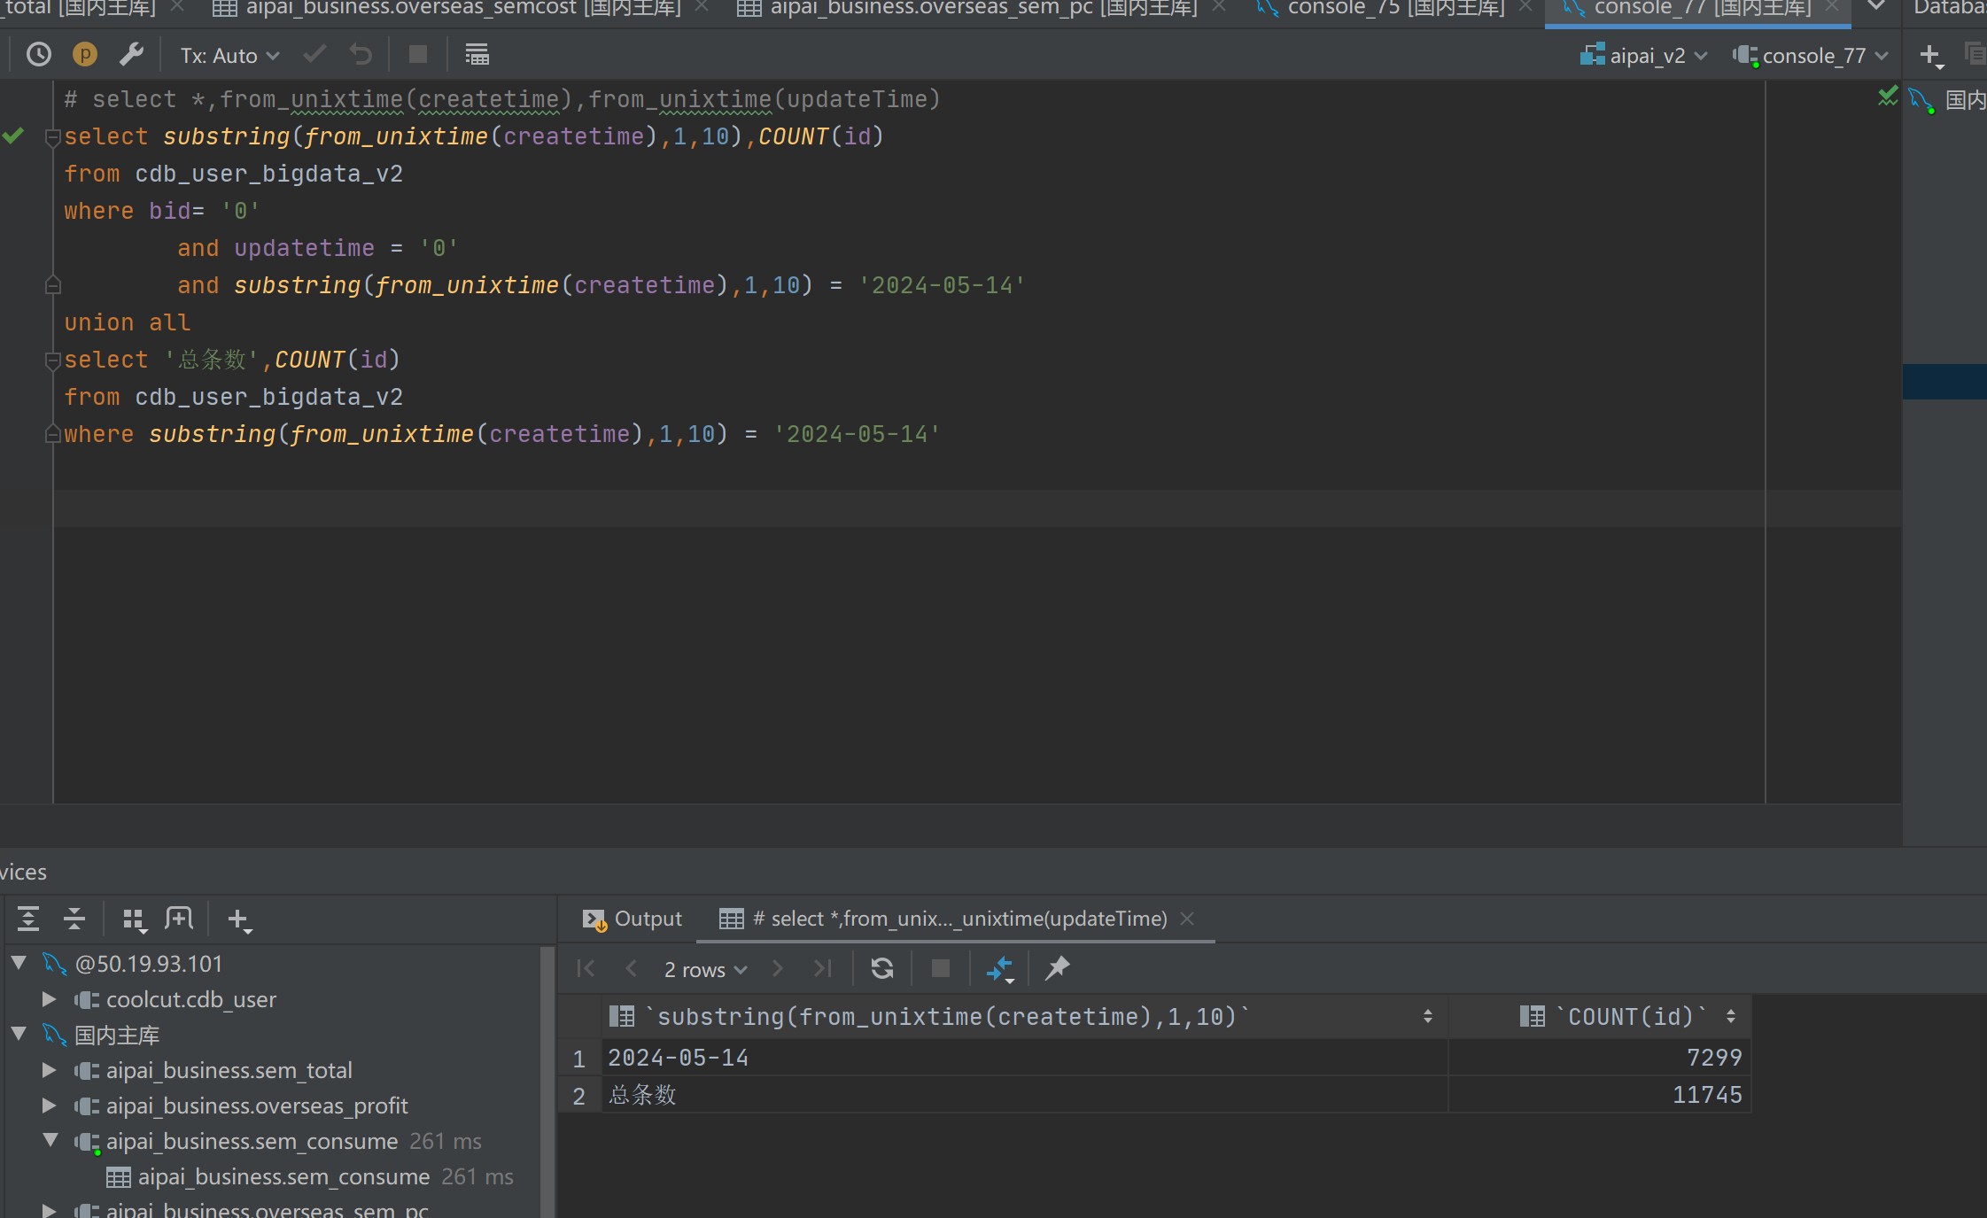1987x1218 pixels.
Task: Collapse the @50.19.93.101 tree node
Action: 19,963
